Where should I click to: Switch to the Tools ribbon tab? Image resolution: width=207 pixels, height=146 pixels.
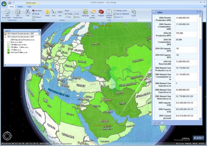[x=29, y=7]
